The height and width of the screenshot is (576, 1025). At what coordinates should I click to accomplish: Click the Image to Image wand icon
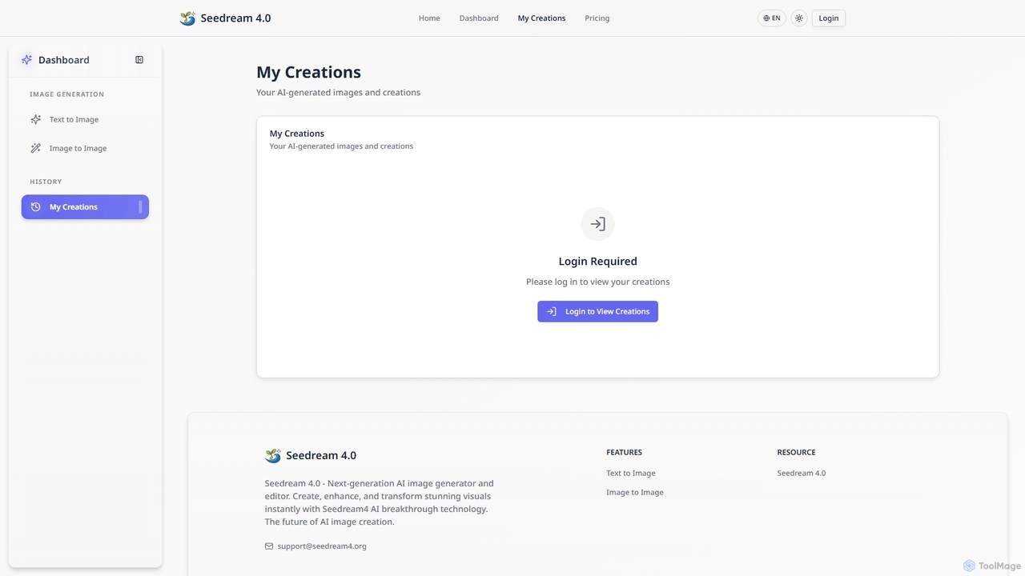click(35, 148)
